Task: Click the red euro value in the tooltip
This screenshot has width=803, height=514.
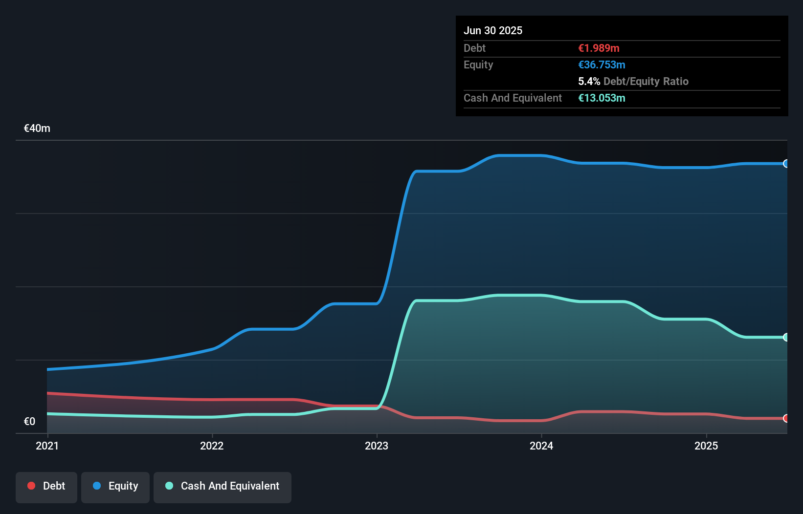Action: (599, 48)
